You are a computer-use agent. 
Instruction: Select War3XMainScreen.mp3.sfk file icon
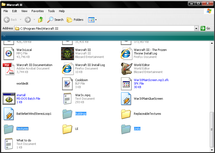coord(126,84)
